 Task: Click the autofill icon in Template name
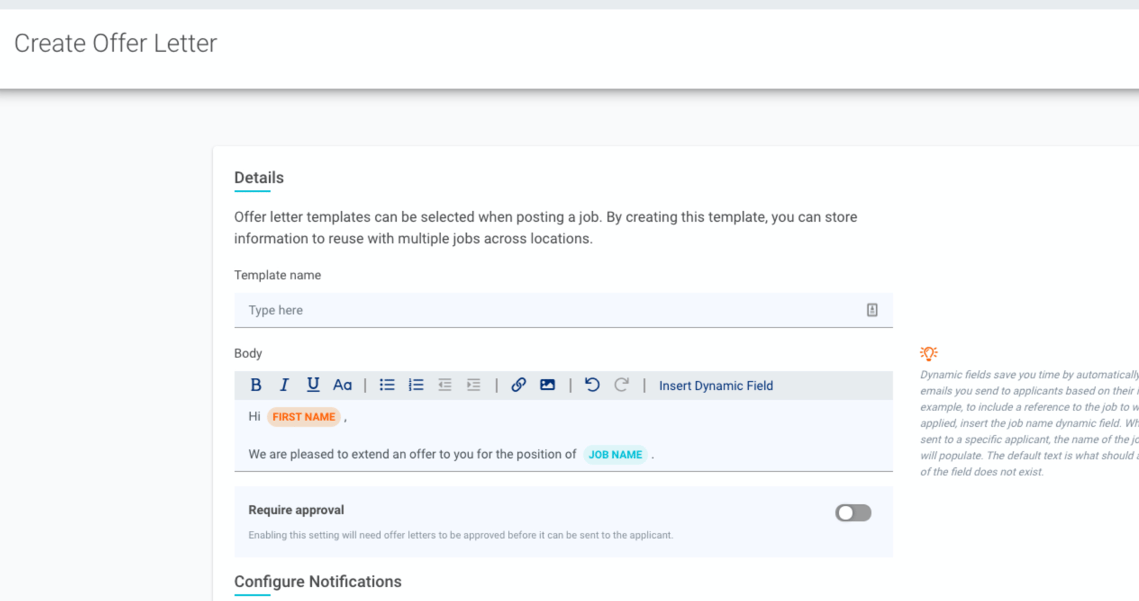coord(872,310)
